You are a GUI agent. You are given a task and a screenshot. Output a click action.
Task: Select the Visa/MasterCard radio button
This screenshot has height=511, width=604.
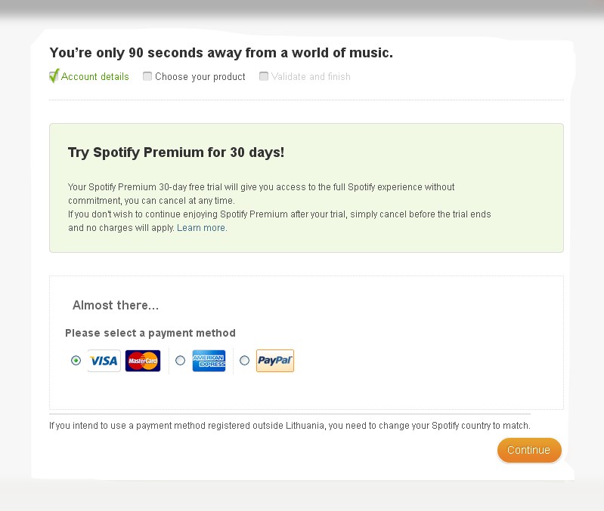pyautogui.click(x=76, y=361)
